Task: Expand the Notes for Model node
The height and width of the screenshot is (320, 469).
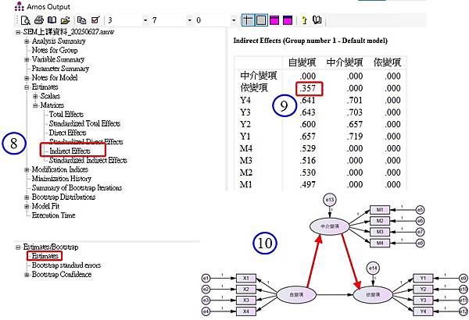Action: [x=27, y=78]
